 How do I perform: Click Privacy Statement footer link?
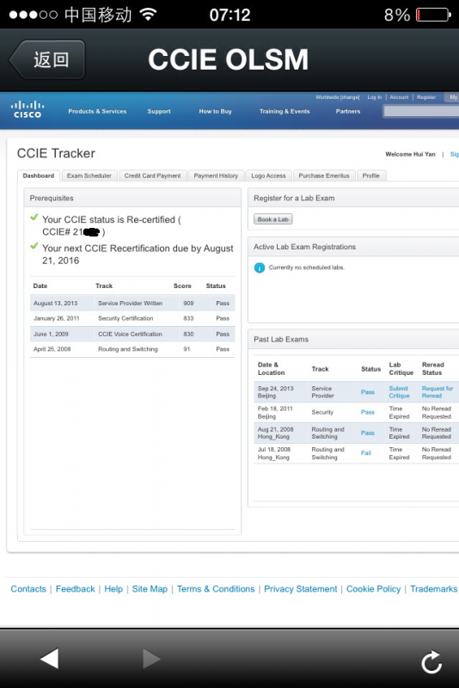point(300,589)
